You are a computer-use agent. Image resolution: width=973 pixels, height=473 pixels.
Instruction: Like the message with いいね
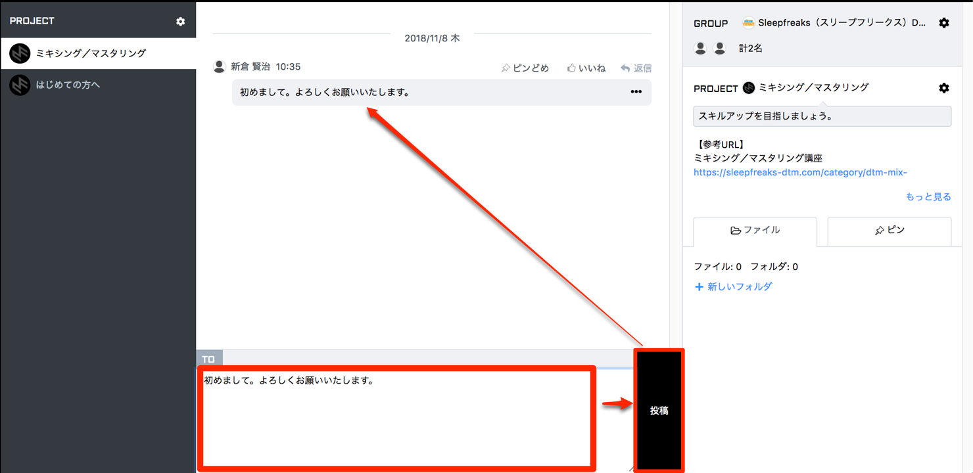(x=586, y=68)
